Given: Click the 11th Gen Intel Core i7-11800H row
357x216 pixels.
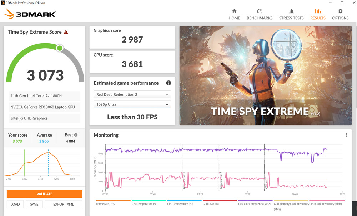Looking at the screenshot, I should coord(44,96).
